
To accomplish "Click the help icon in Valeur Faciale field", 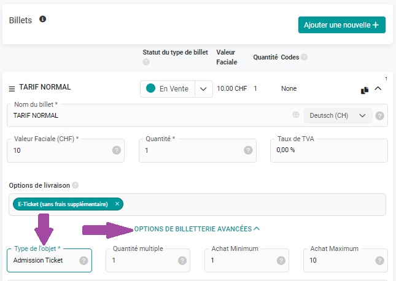I will (x=117, y=150).
